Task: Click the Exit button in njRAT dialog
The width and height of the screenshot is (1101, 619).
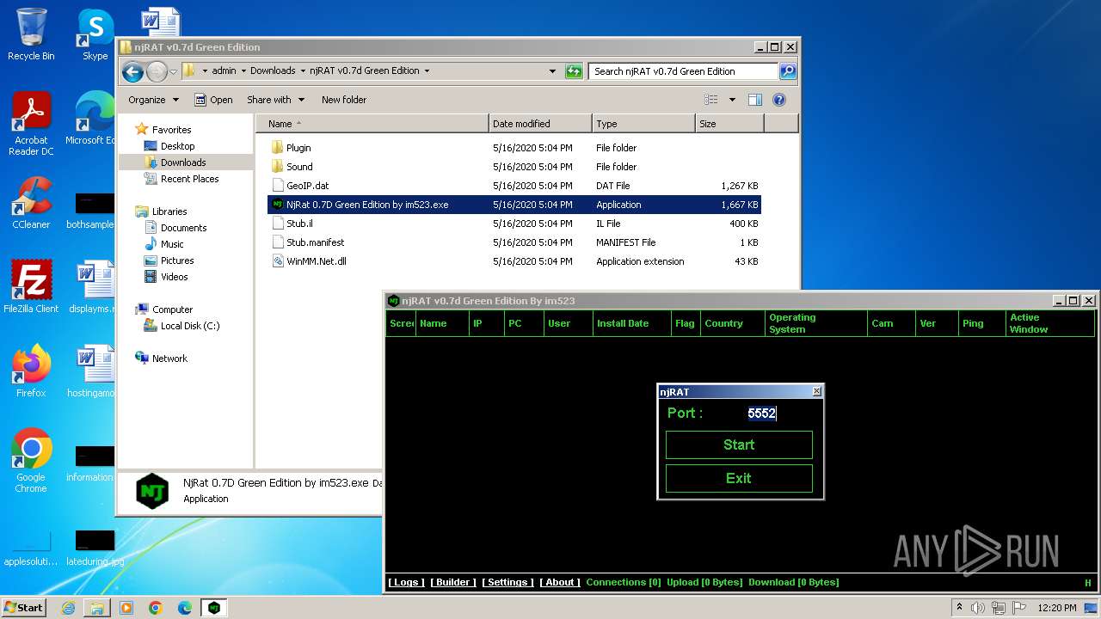Action: (739, 478)
